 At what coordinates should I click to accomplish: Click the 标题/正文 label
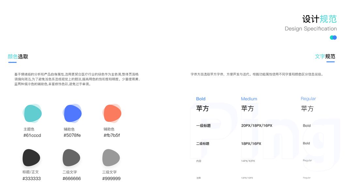pyautogui.click(x=31, y=172)
